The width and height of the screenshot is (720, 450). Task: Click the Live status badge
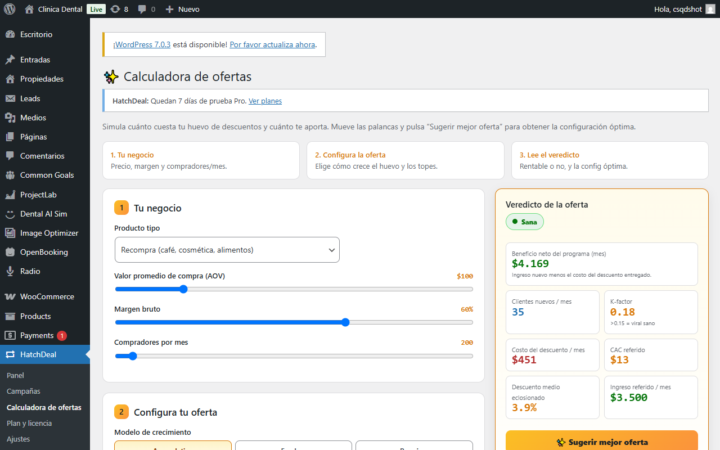[96, 9]
